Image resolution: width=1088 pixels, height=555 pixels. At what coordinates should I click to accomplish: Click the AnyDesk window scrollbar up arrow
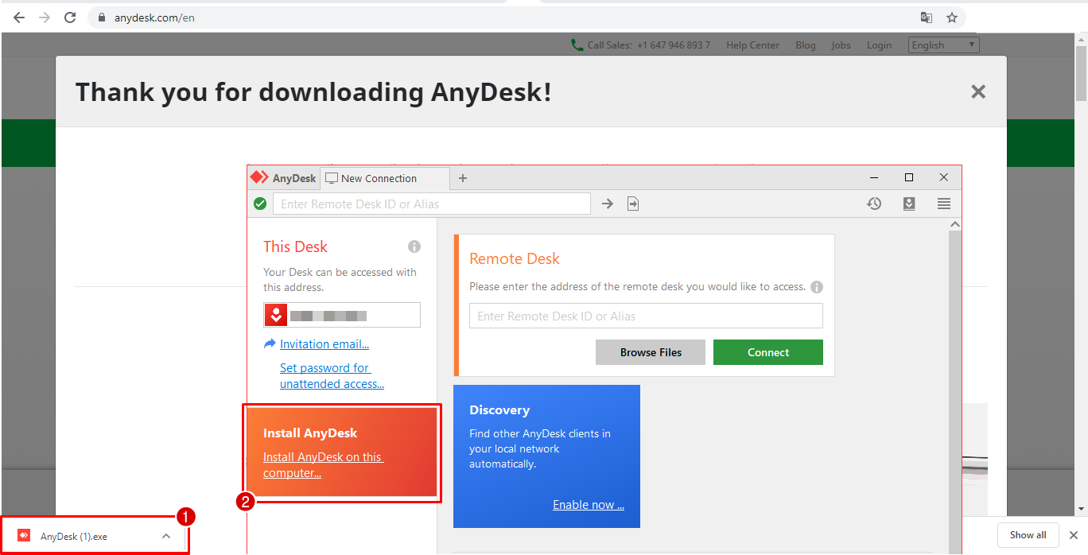point(955,224)
